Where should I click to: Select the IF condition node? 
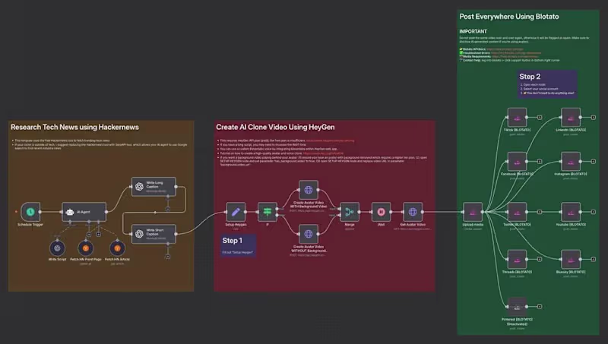[268, 212]
